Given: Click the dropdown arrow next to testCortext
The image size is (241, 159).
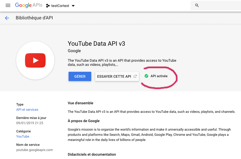Looking at the screenshot, I should tap(73, 6).
